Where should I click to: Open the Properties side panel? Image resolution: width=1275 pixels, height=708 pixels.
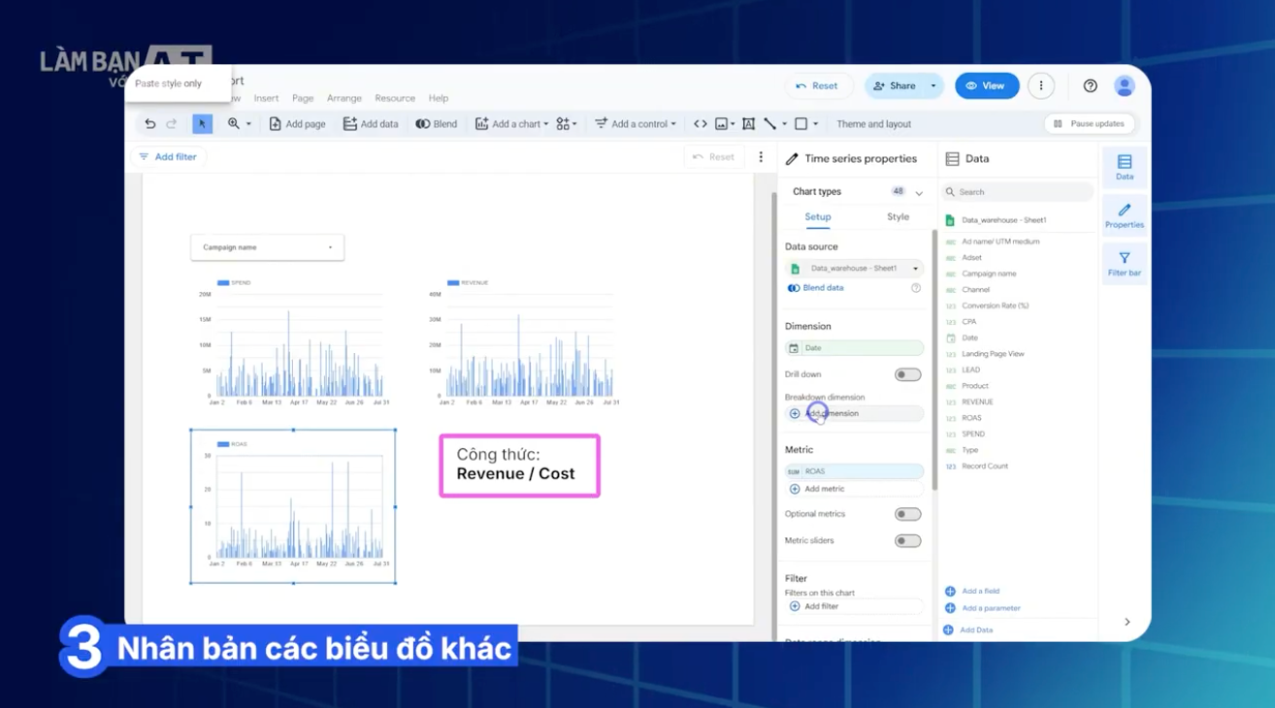coord(1124,215)
